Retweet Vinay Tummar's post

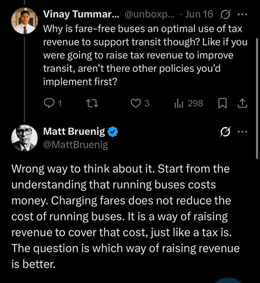pos(92,104)
